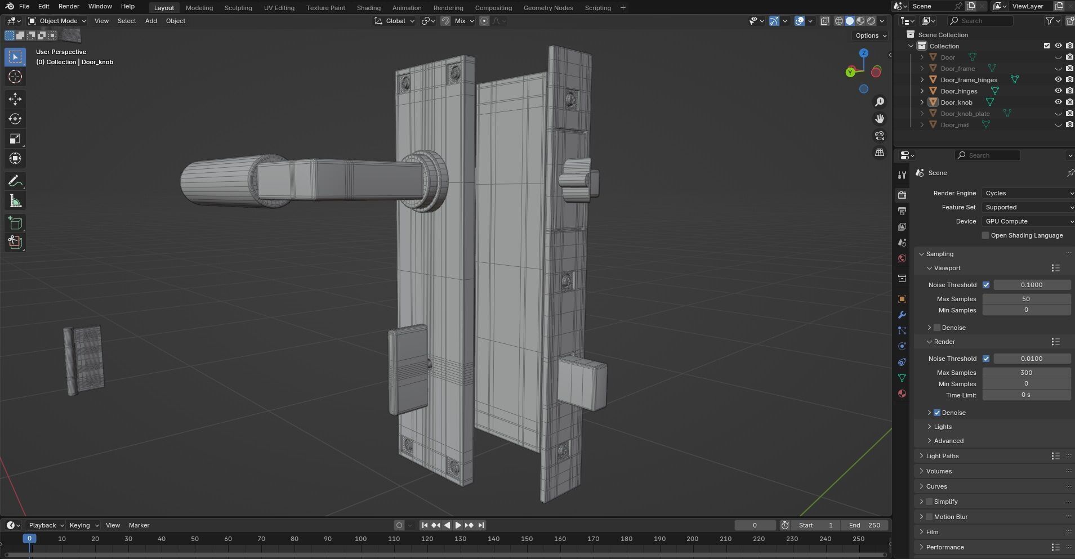This screenshot has height=559, width=1075.
Task: Switch to wireframe viewport shading
Action: tap(839, 21)
